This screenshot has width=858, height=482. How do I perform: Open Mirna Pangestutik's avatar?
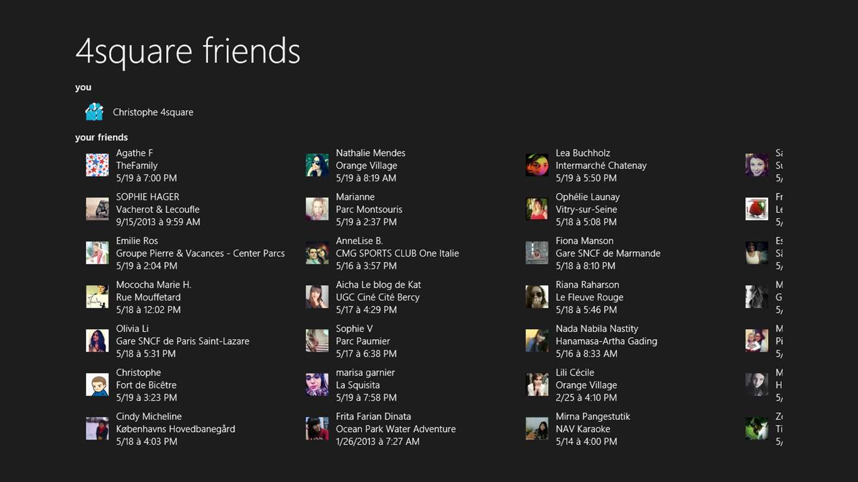point(537,429)
